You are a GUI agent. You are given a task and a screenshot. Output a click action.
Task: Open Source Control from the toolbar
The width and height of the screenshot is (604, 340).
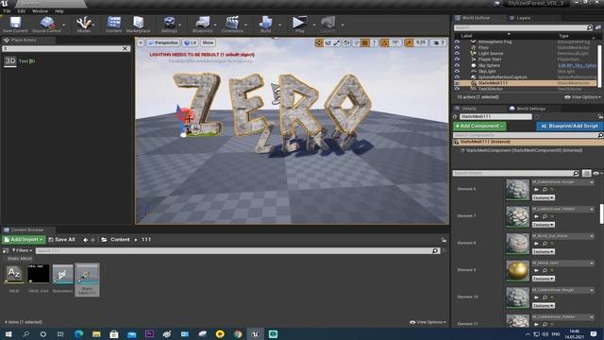46,25
